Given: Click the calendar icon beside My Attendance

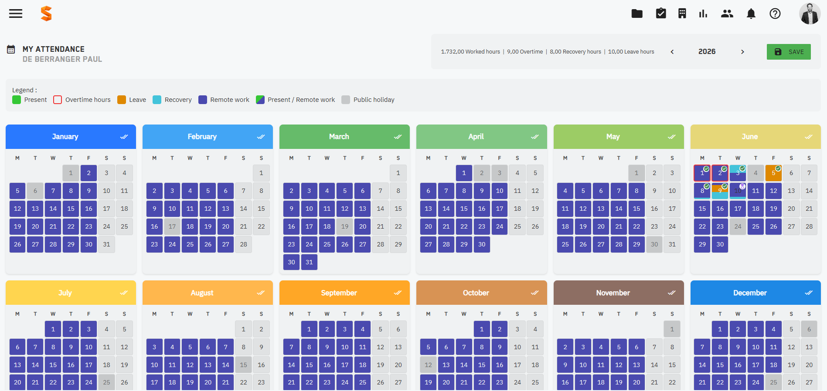Looking at the screenshot, I should 11,49.
